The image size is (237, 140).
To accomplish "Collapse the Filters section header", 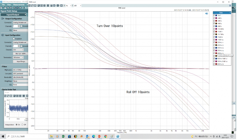I will coord(4,67).
